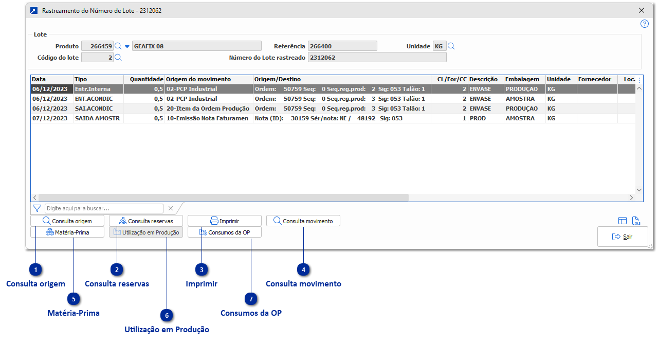Screen dimensions: 658x343
Task: Click the Consulta reservas button
Action: click(x=146, y=221)
